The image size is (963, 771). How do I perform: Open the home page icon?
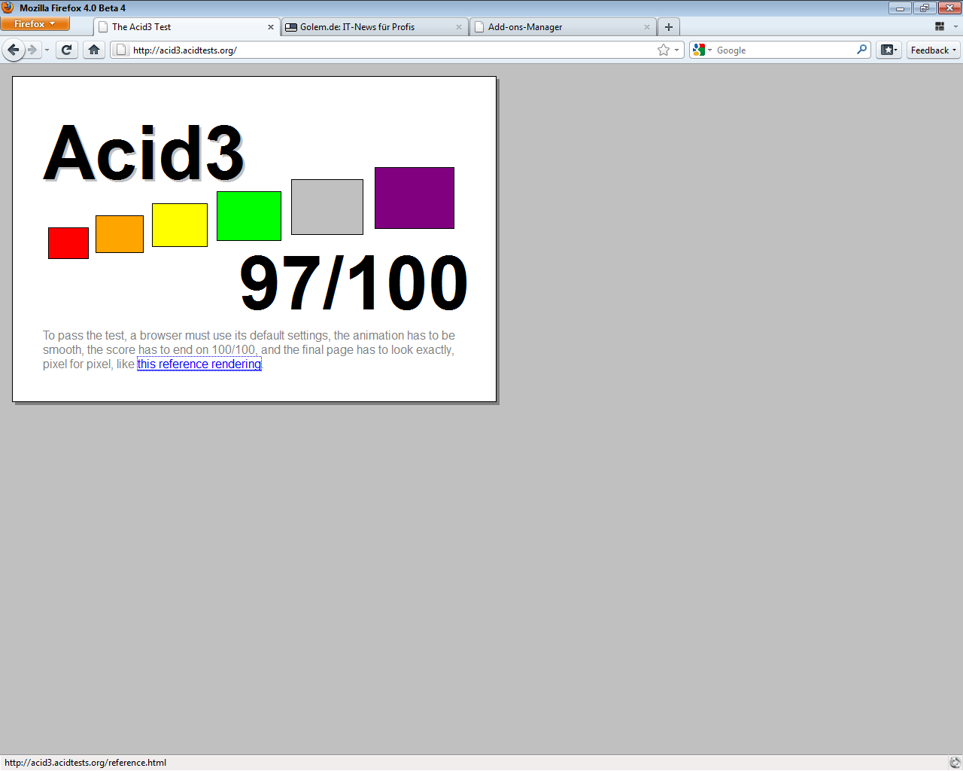93,50
